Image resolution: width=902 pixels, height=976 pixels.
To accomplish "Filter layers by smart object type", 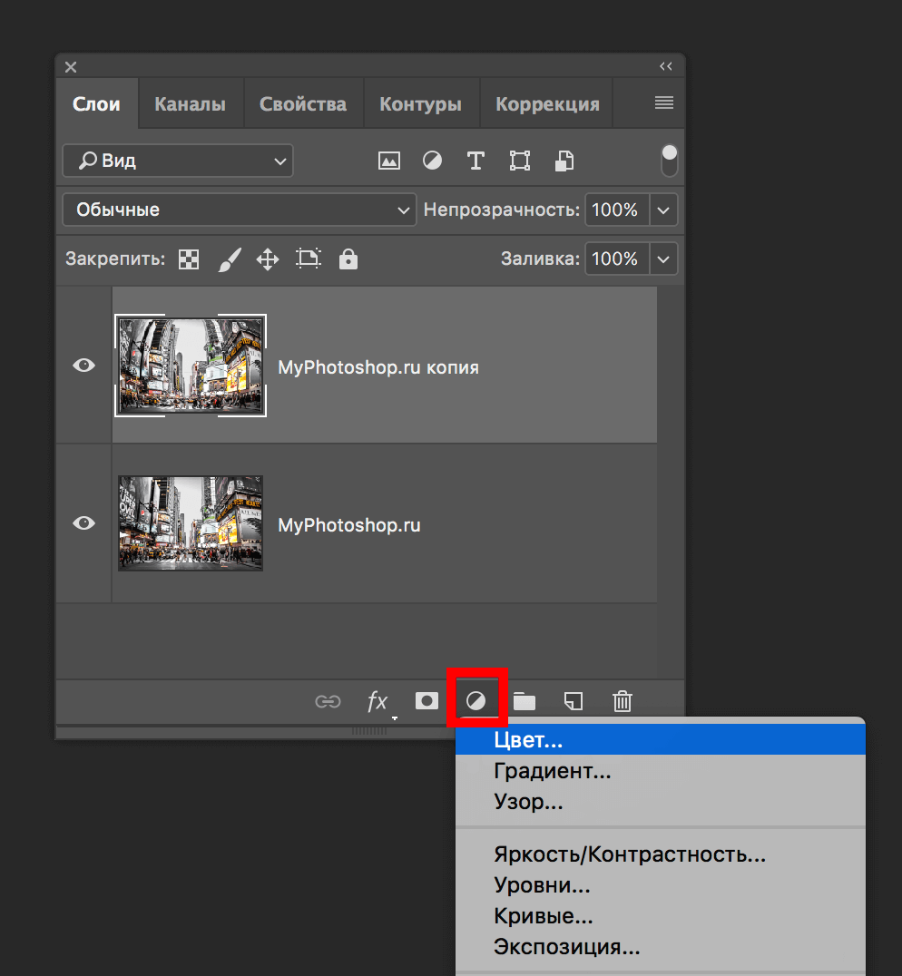I will (x=564, y=161).
